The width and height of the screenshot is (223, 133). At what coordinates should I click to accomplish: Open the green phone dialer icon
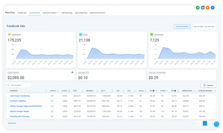click(198, 8)
